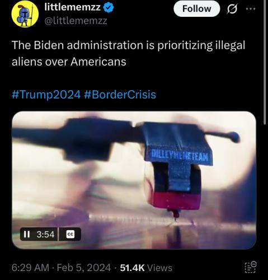Open the littlememzz display name

click(73, 7)
